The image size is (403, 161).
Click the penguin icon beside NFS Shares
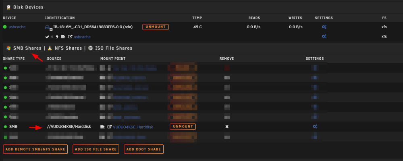click(50, 48)
